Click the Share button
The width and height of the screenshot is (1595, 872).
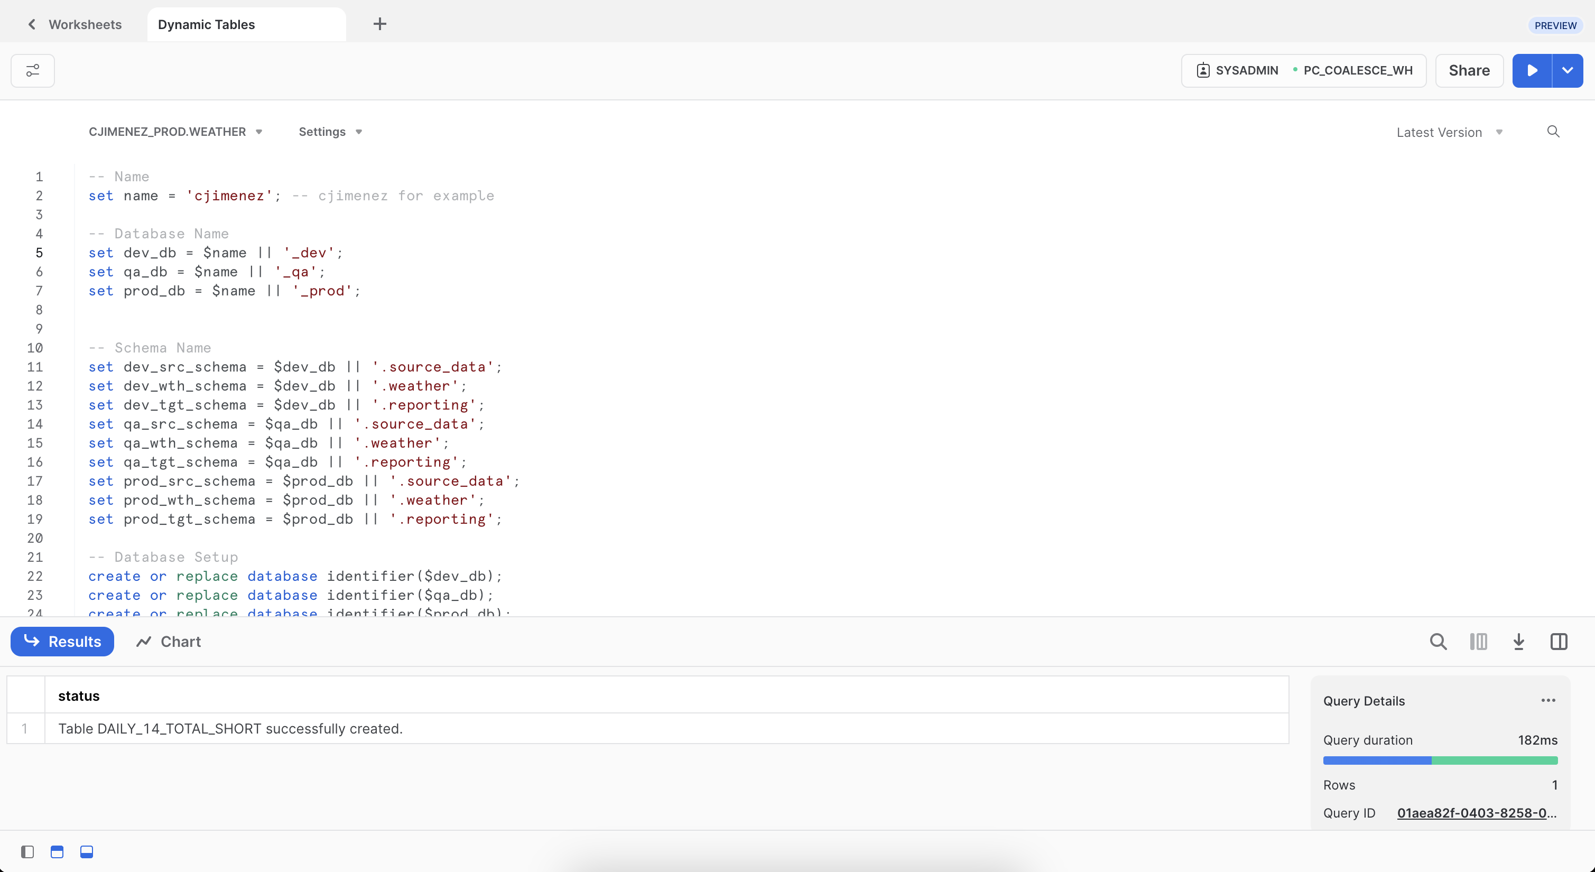[1469, 71]
